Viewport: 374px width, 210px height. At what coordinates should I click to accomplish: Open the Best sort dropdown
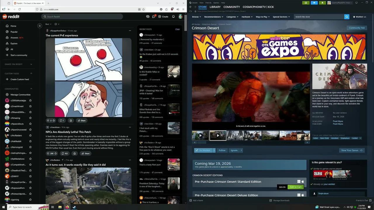(48, 24)
